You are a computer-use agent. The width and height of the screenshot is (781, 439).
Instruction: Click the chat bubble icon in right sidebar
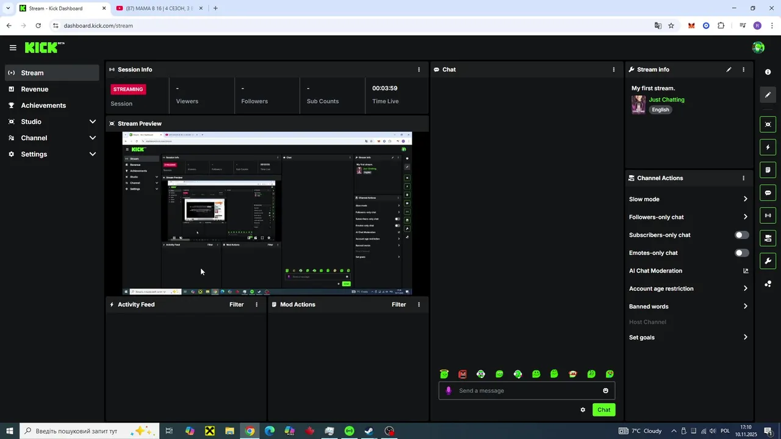tap(768, 193)
